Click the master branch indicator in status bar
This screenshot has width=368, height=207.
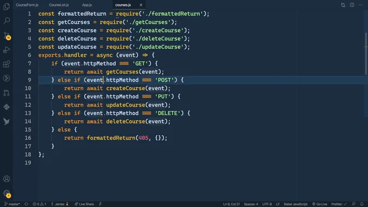click(12, 204)
